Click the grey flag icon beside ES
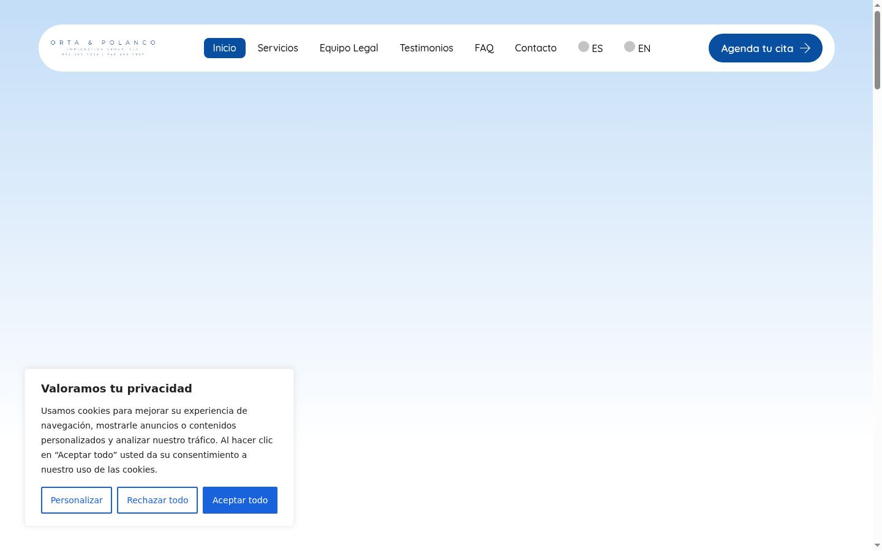Viewport: 882px width, 551px height. click(x=584, y=47)
